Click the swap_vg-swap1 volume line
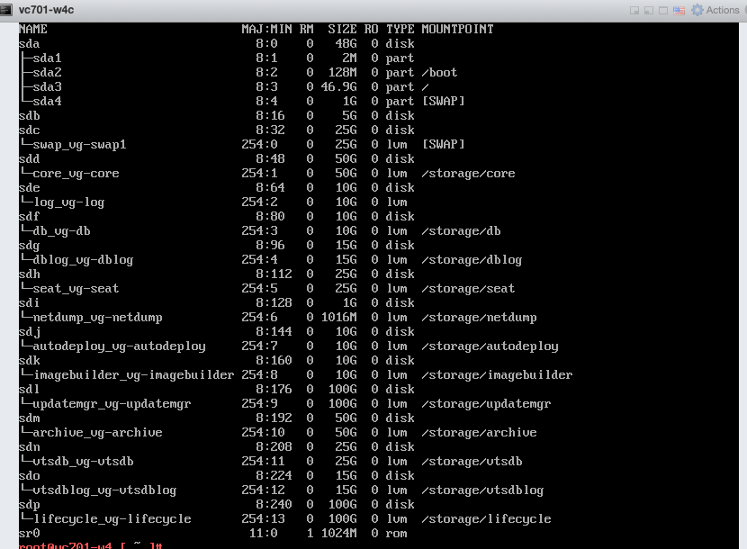The image size is (747, 549). point(79,144)
